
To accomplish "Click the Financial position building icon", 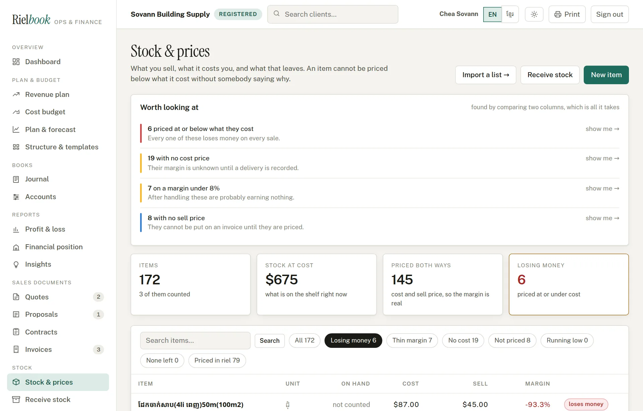I will point(16,247).
